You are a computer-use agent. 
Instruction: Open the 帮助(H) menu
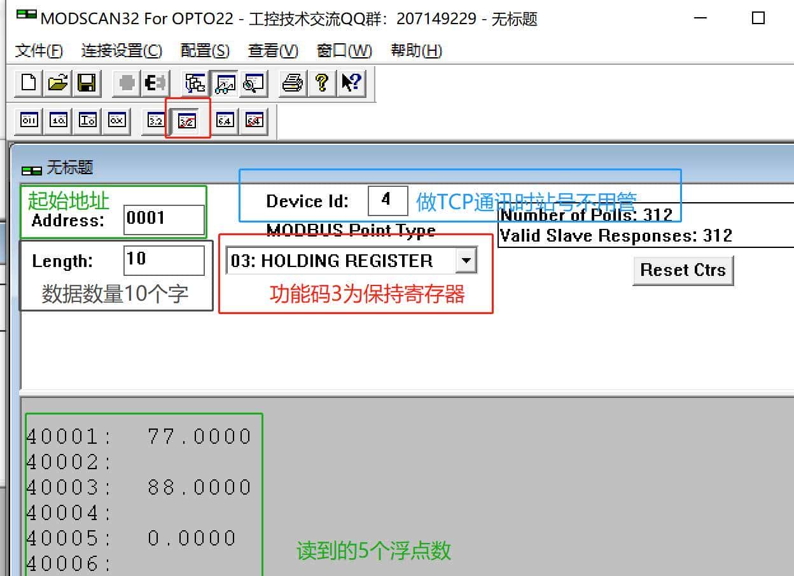tap(415, 51)
